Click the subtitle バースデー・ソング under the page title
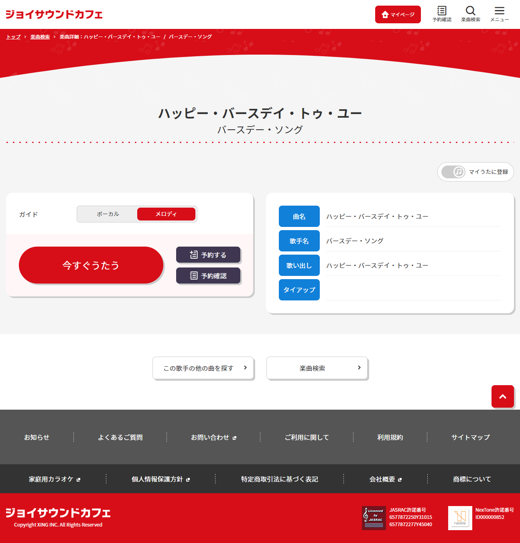520x543 pixels. click(x=260, y=130)
